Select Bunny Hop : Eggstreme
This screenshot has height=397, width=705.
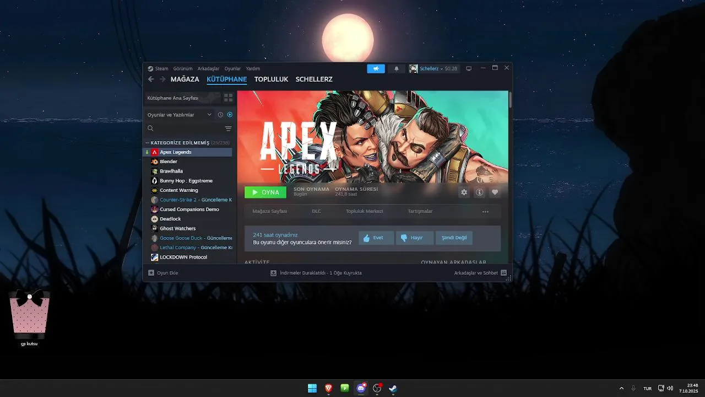(x=187, y=181)
